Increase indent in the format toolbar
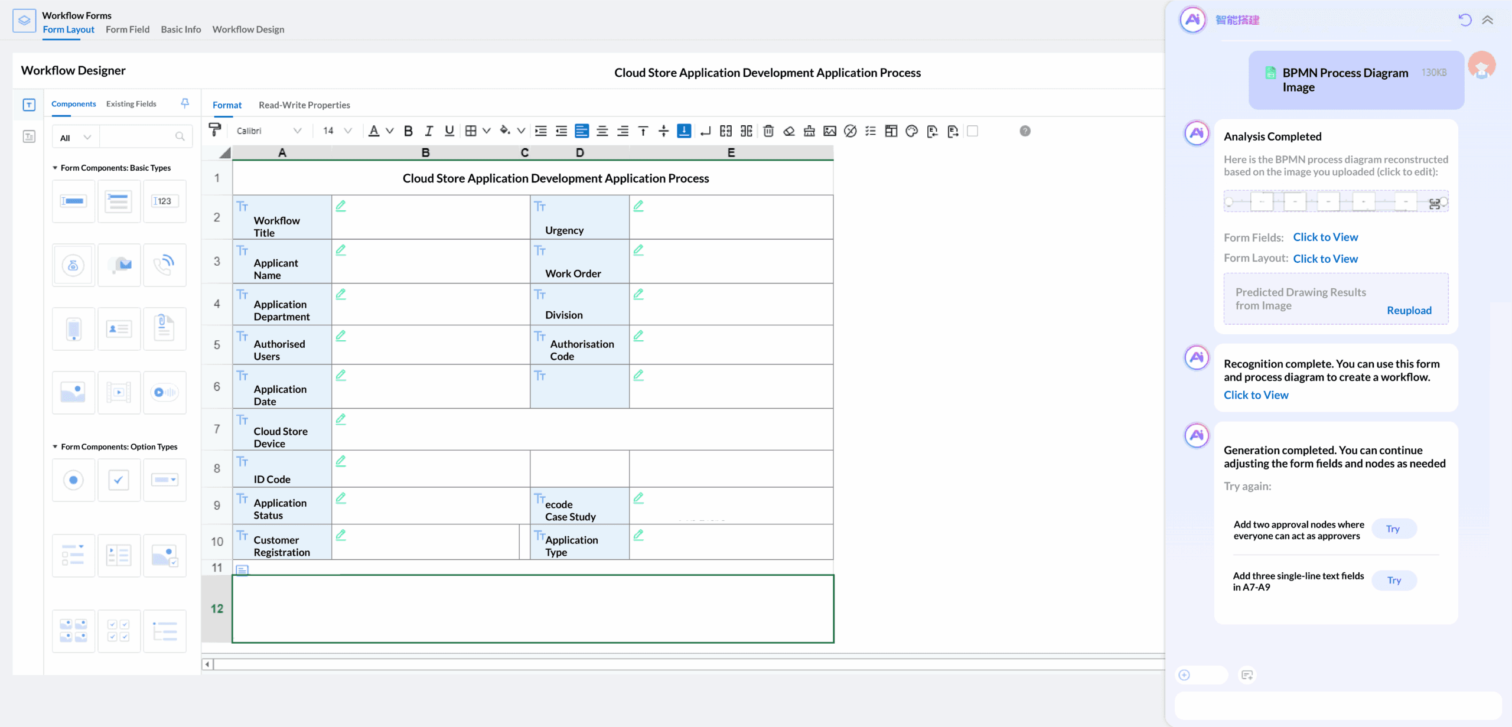This screenshot has width=1512, height=727. 541,131
